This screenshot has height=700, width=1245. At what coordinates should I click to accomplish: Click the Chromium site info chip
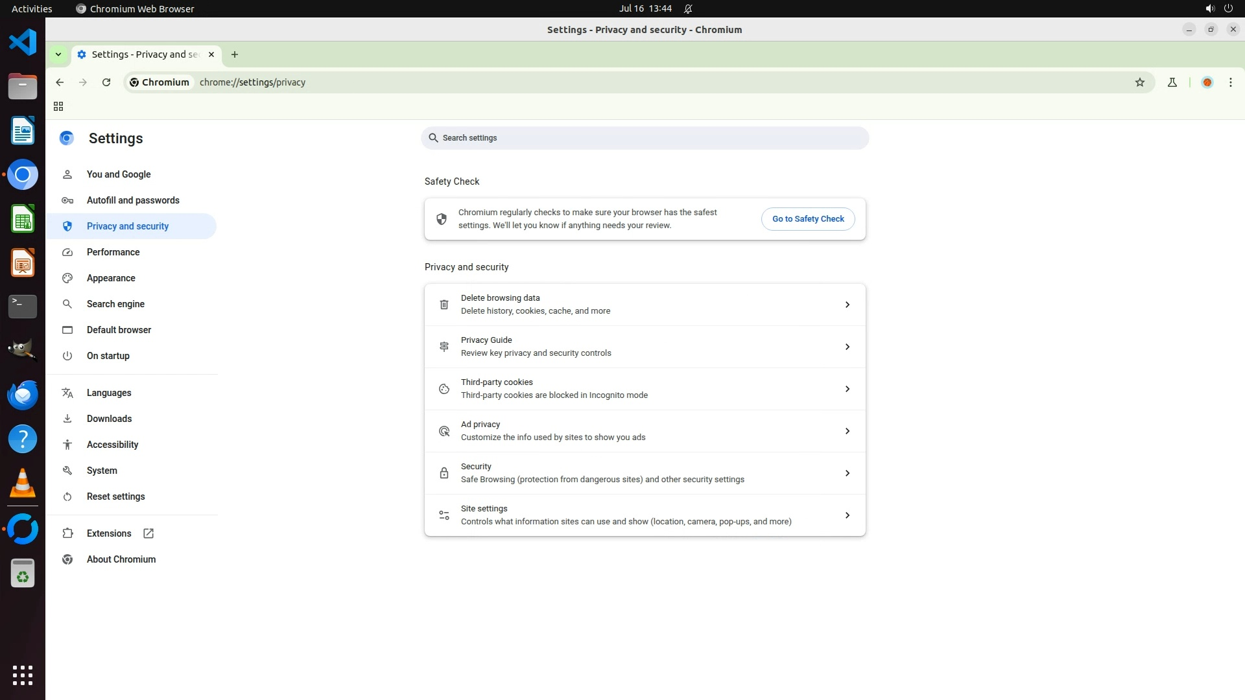tap(160, 82)
